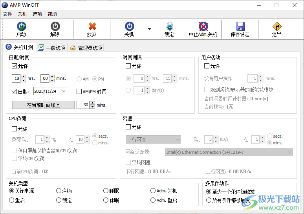Switch to the 管理员选项 tab

(x=86, y=48)
